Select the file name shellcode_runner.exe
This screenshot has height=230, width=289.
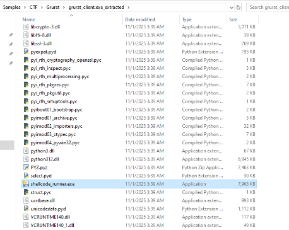[x=52, y=184]
